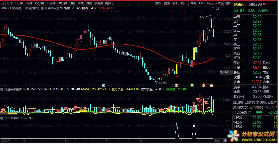Click the red diamond below MAVOL5 peak

(206, 102)
